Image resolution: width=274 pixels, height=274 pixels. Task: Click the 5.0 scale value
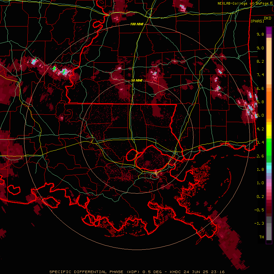coord(260,115)
